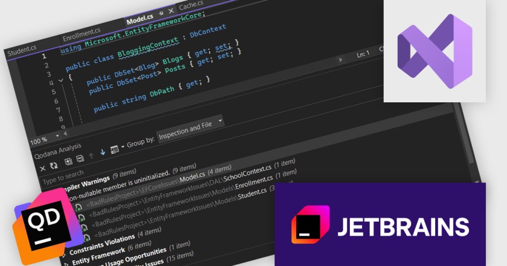This screenshot has height=266, width=507.
Task: Click the right-pointing scroll arrow near Ln: 1
Action: point(341,60)
